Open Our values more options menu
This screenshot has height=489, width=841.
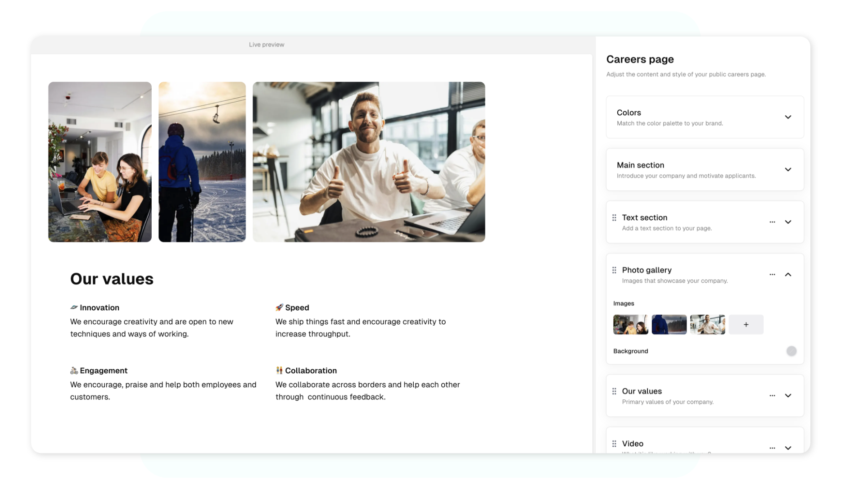772,396
